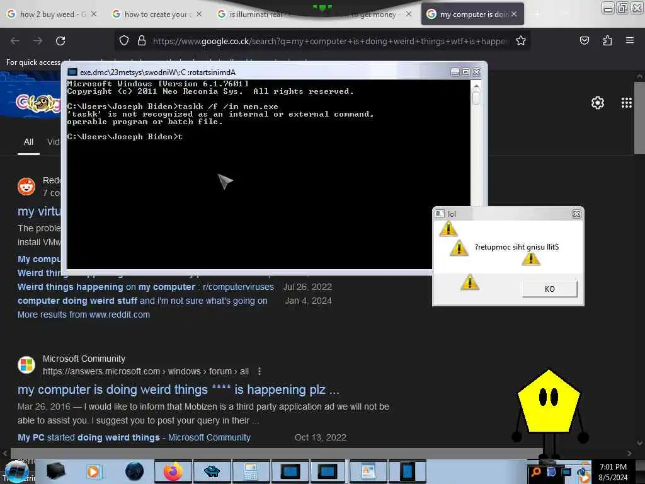Open the extensions puzzle icon
Image resolution: width=645 pixels, height=484 pixels.
[607, 40]
